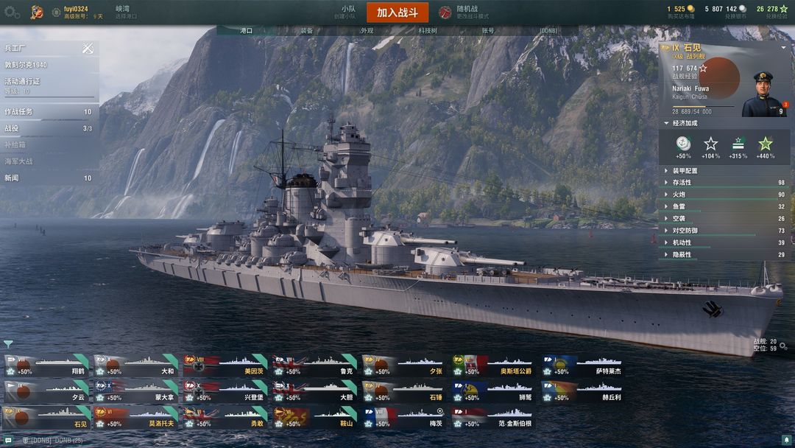
Task: Click the 加入战斗 button
Action: tap(397, 13)
